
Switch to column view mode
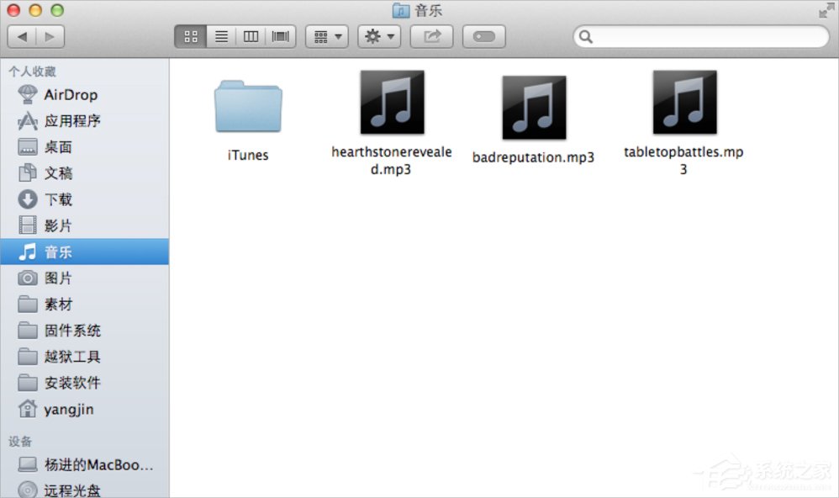coord(251,36)
